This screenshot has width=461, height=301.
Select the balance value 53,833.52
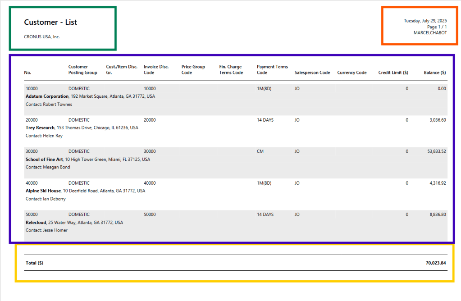click(x=436, y=151)
